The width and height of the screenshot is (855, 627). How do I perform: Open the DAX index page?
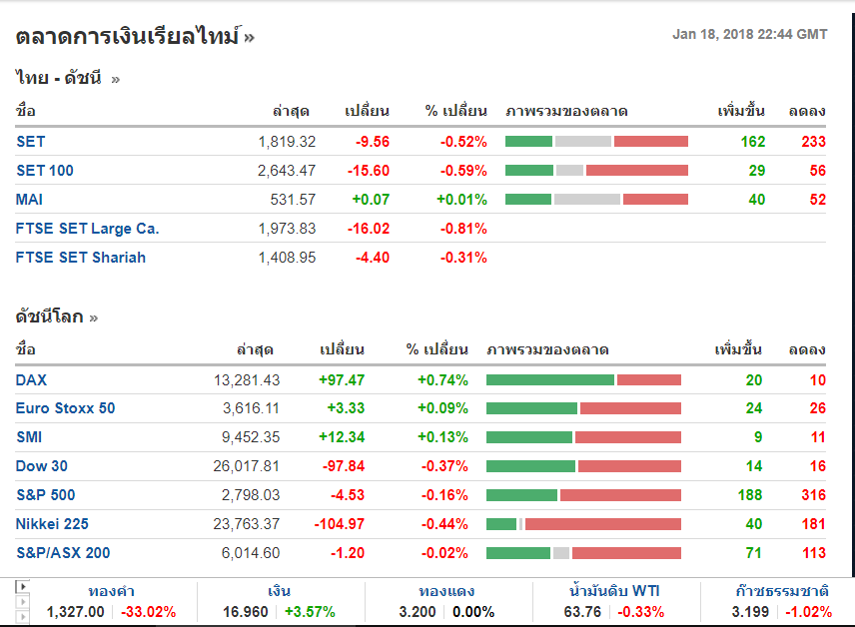(32, 380)
